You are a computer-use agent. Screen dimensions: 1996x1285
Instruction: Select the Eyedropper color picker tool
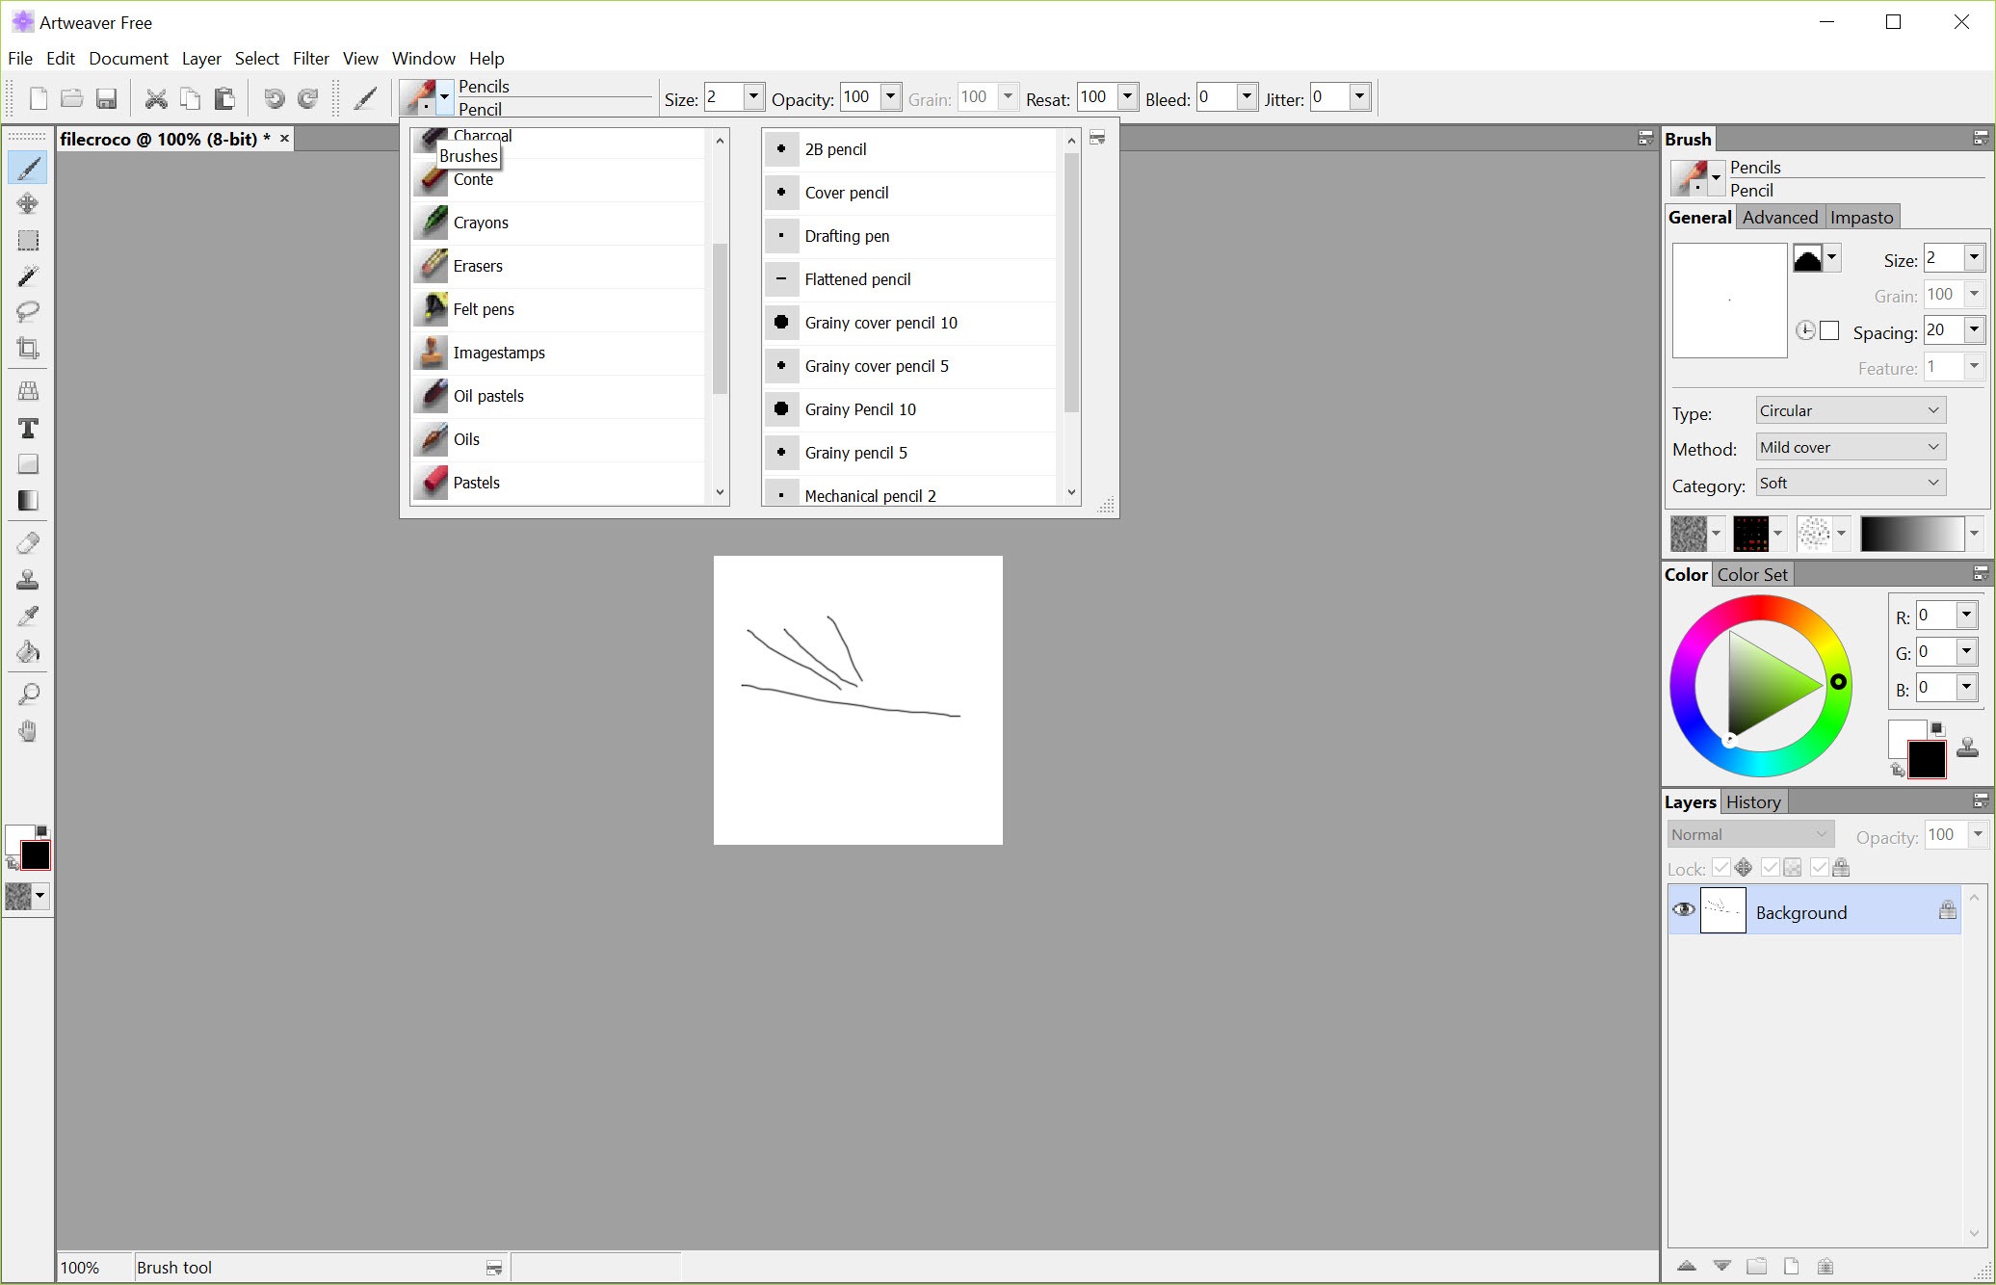click(x=28, y=616)
